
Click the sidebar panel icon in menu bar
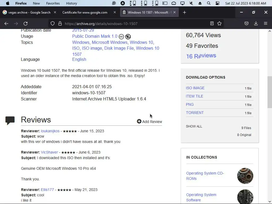pos(165,3)
